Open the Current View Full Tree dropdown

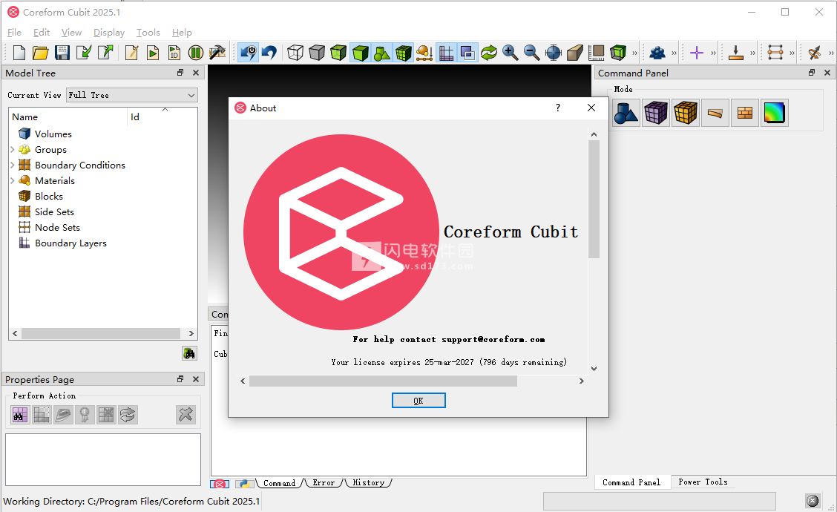point(132,95)
